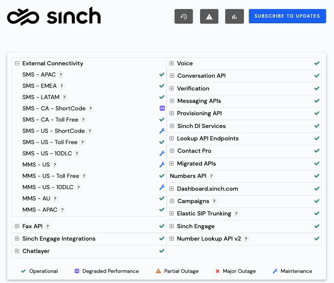Click the help icon beside MMS - APAC

tap(62, 210)
